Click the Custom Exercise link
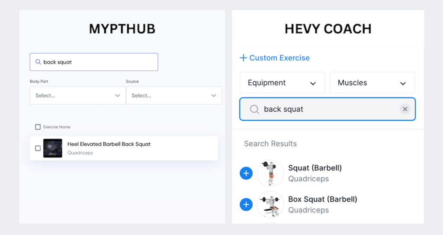Screen dimensions: 443x235 pos(279,58)
